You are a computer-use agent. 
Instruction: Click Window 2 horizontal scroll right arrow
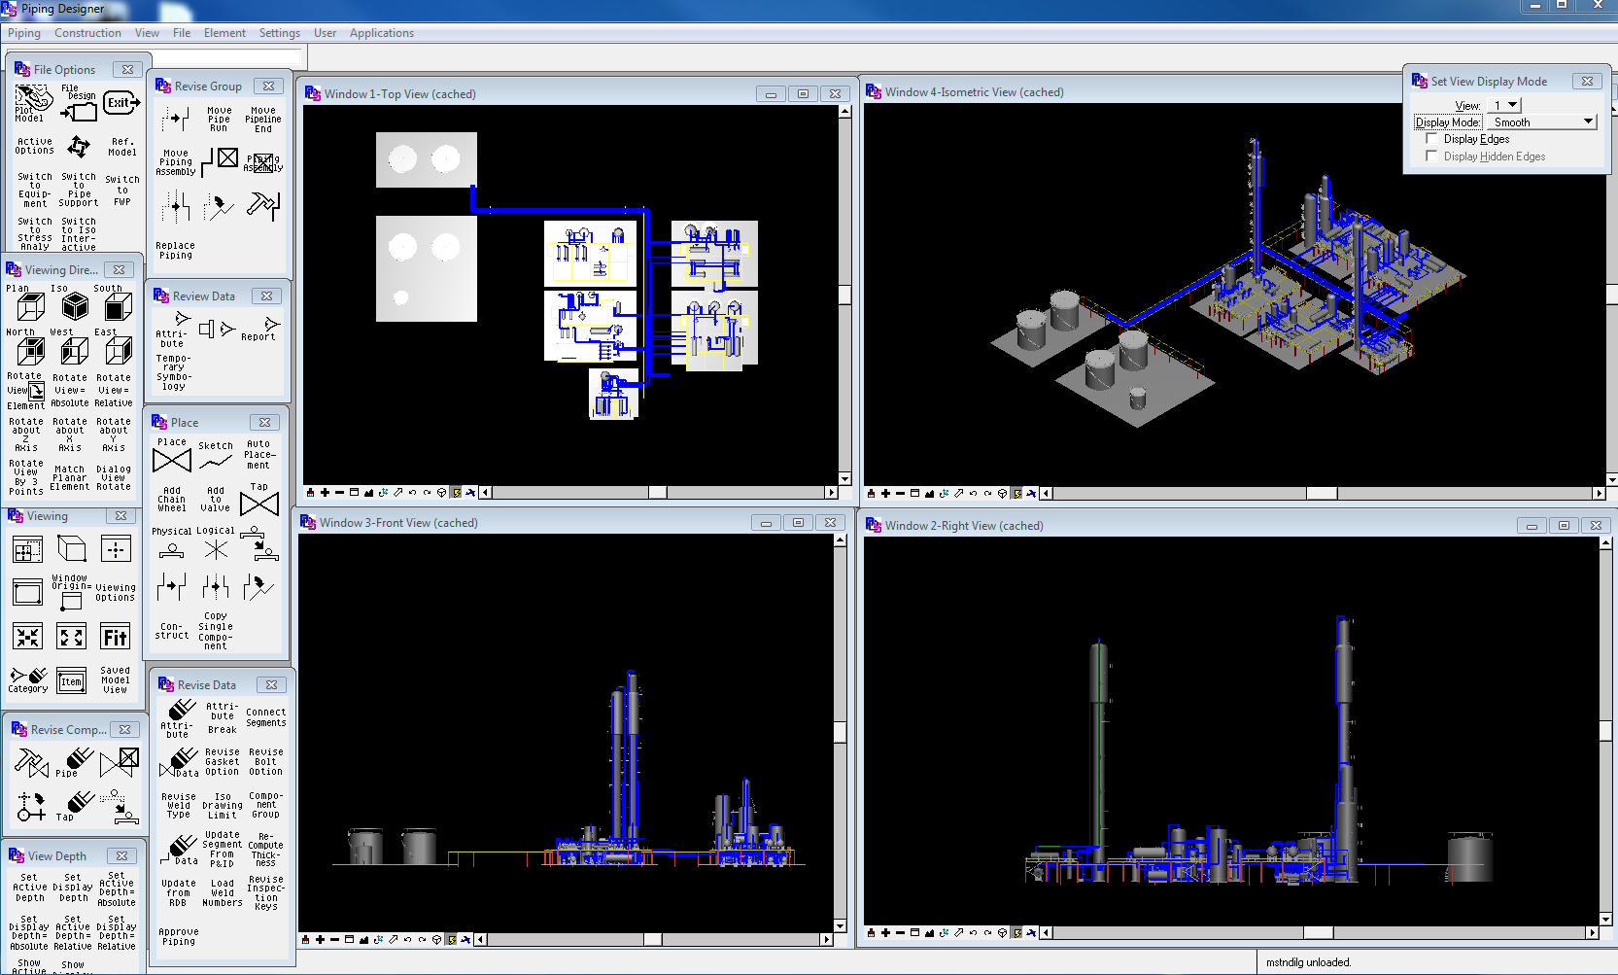click(x=1592, y=932)
